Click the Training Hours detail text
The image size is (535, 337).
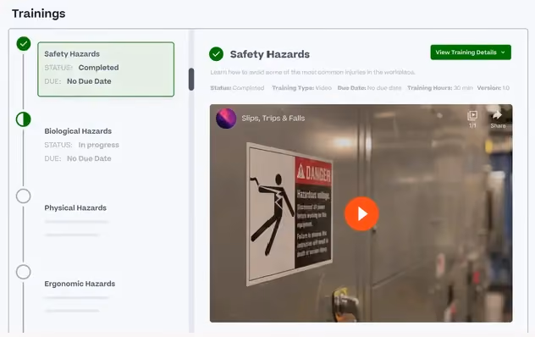click(440, 88)
